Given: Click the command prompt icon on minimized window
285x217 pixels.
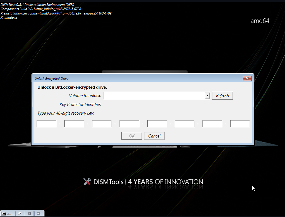Looking at the screenshot, I should point(3,214).
